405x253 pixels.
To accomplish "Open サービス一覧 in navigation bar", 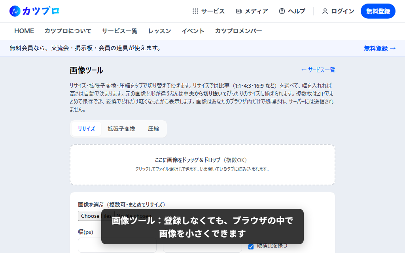I will pos(119,31).
